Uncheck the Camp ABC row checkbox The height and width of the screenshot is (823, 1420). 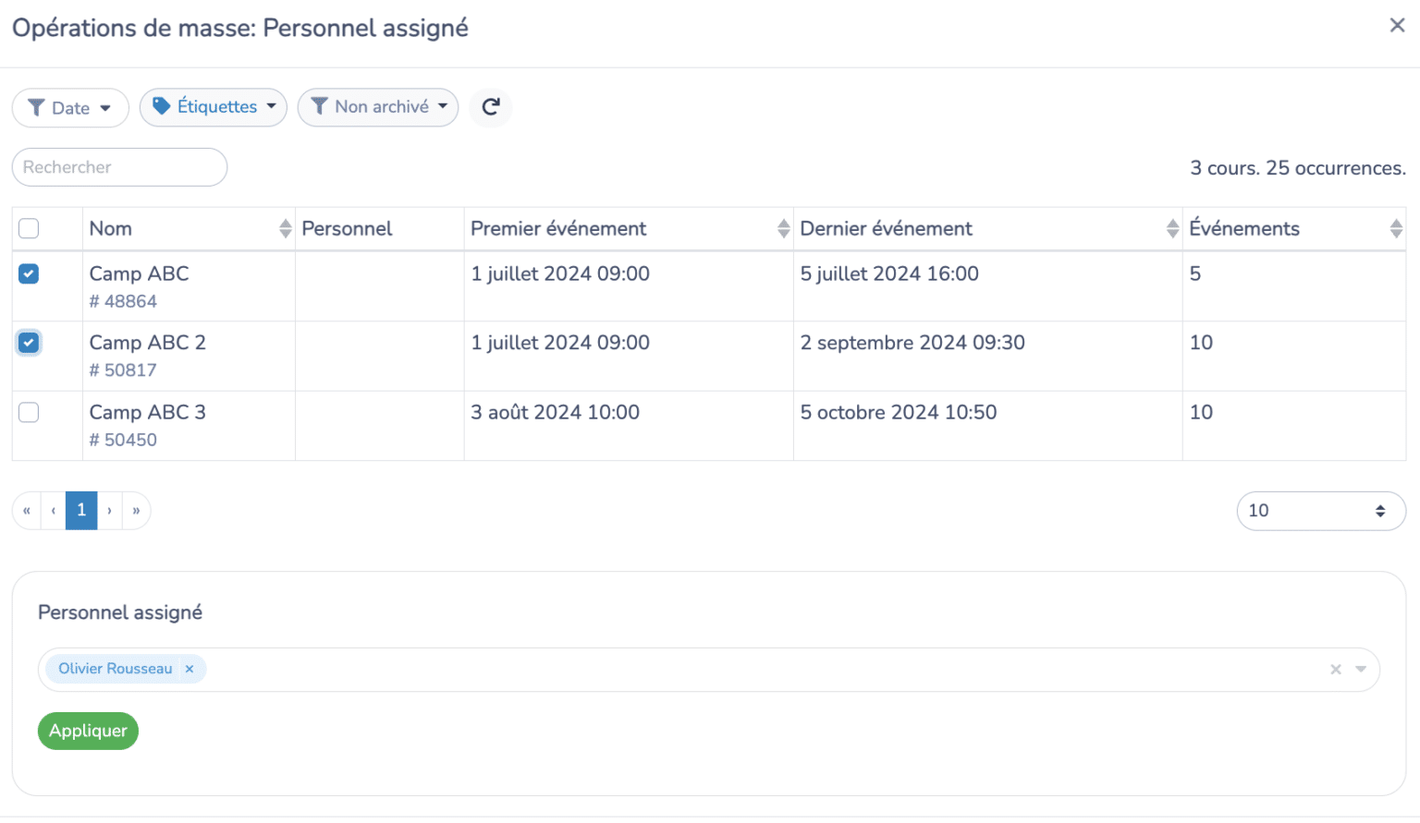tap(29, 273)
